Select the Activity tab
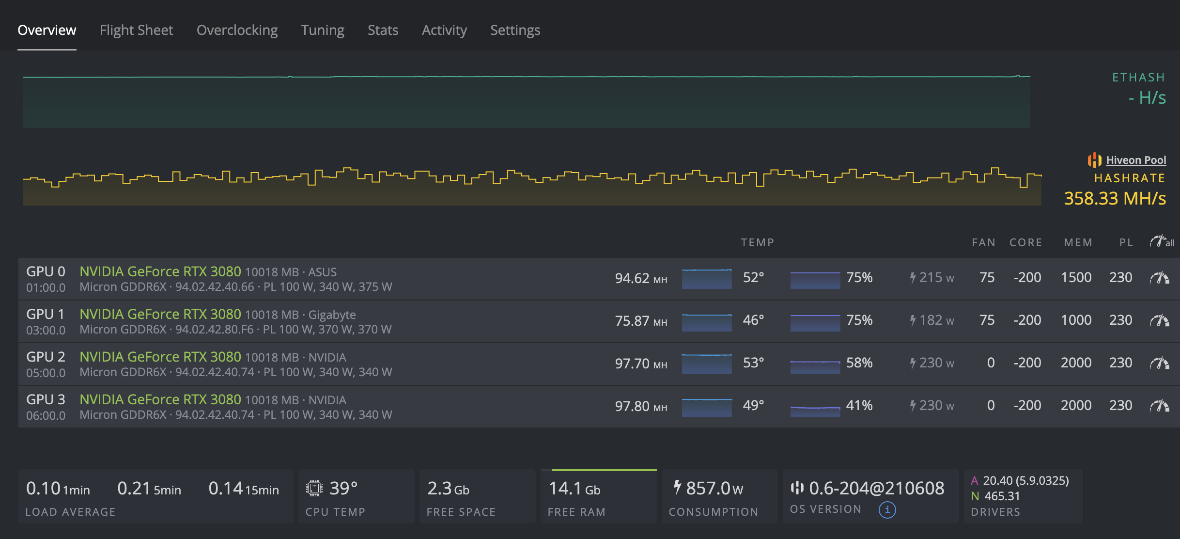Viewport: 1180px width, 539px height. click(x=444, y=30)
